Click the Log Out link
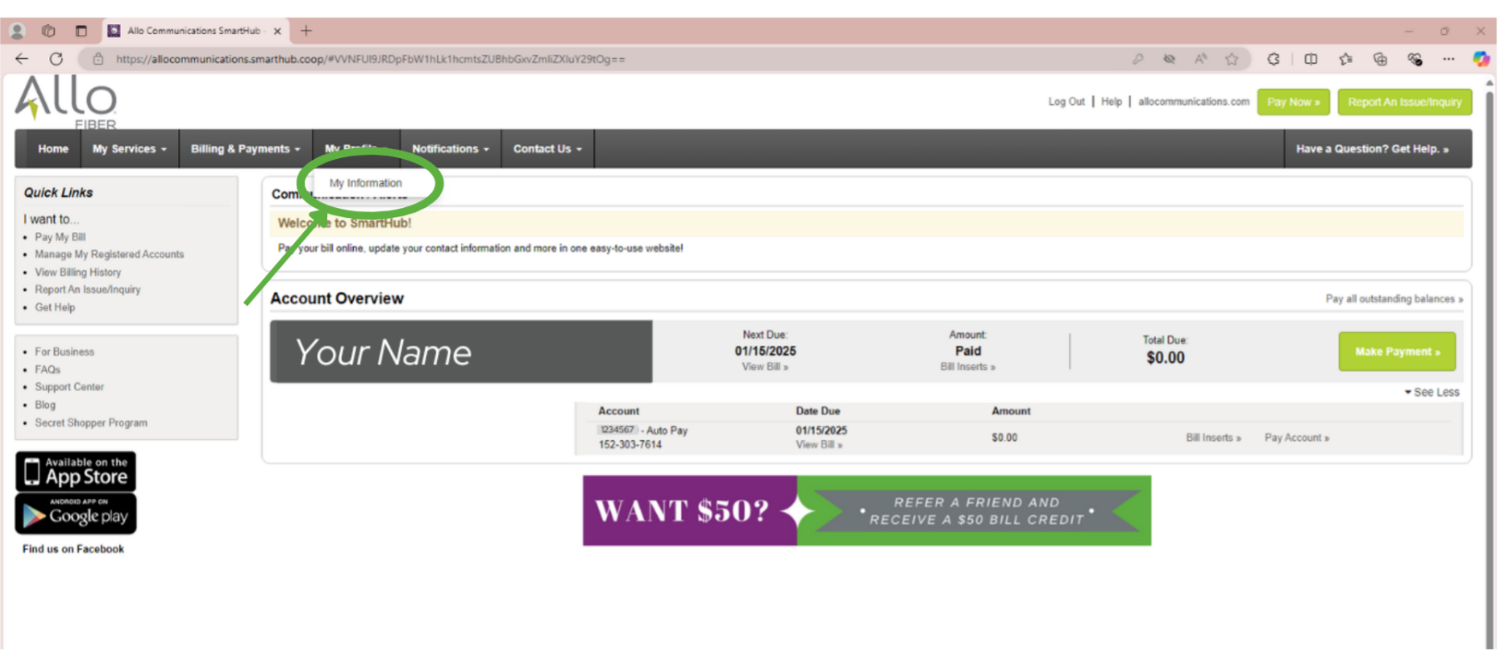This screenshot has width=1500, height=653. coord(1066,101)
